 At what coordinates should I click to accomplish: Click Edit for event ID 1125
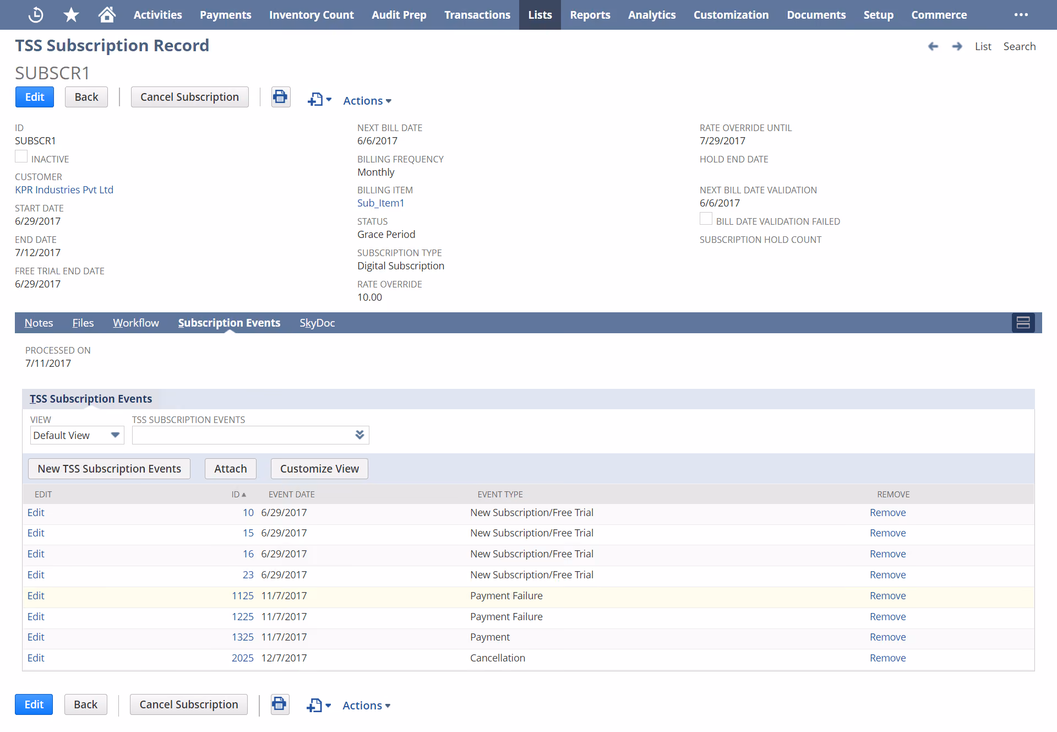[x=36, y=595]
